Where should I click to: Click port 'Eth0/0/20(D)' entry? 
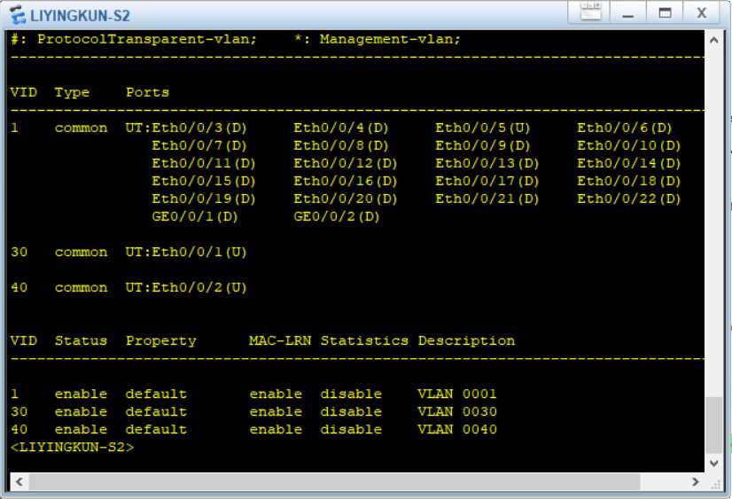pos(346,199)
